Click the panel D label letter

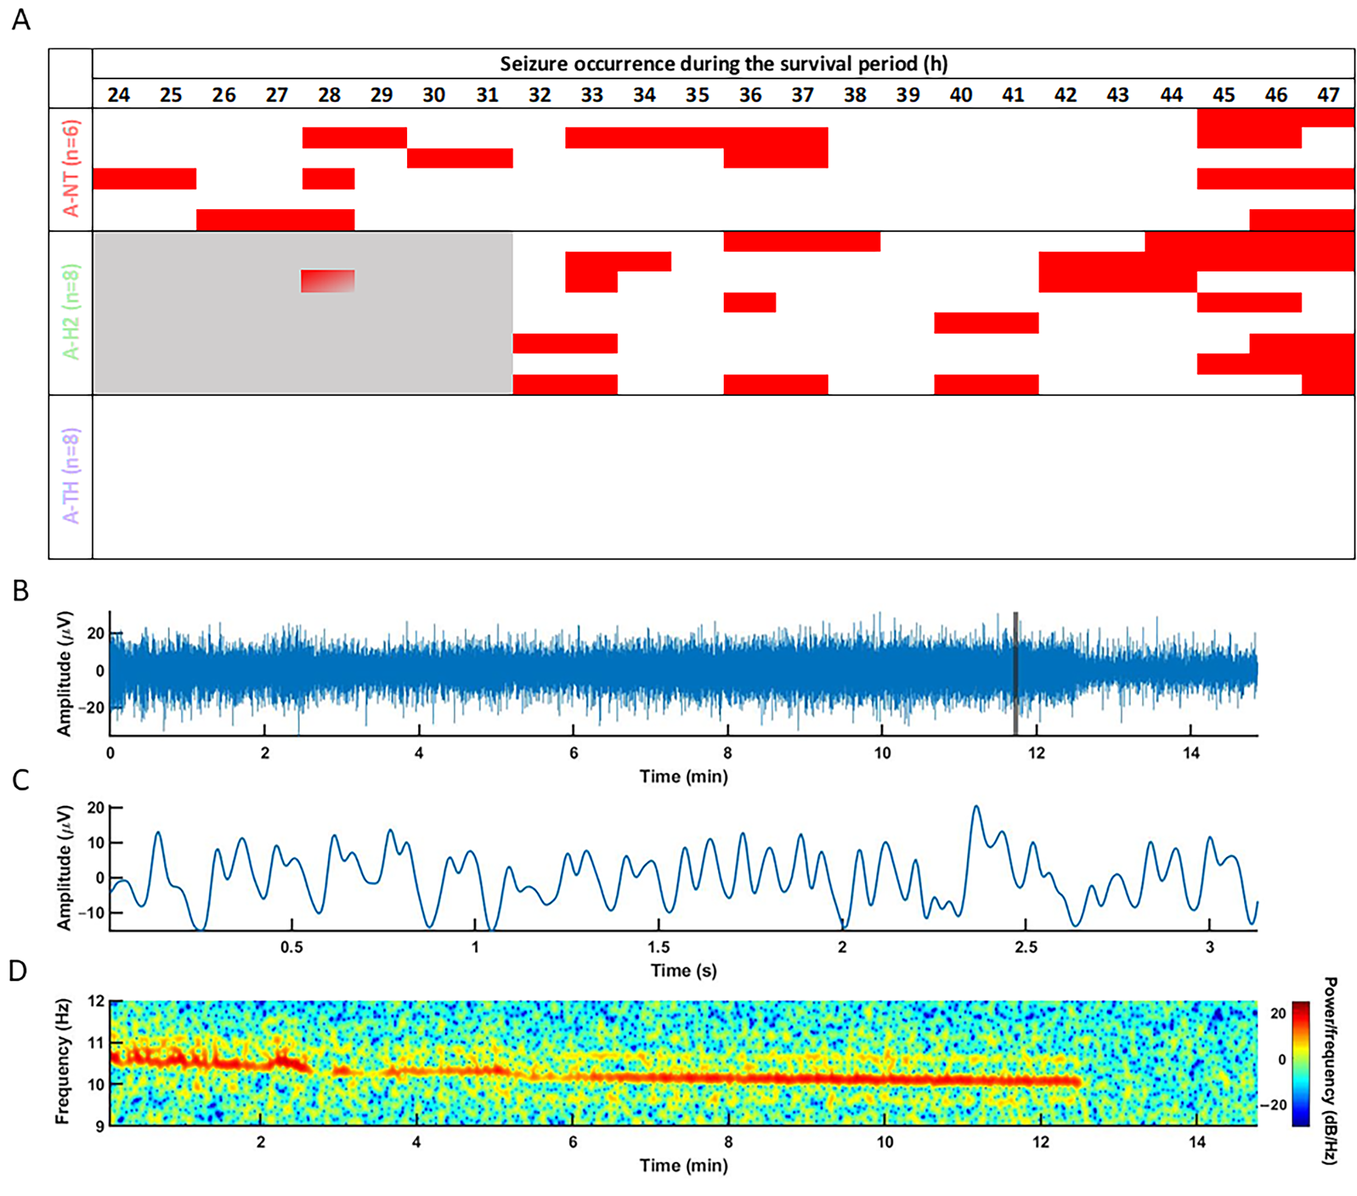click(x=18, y=971)
